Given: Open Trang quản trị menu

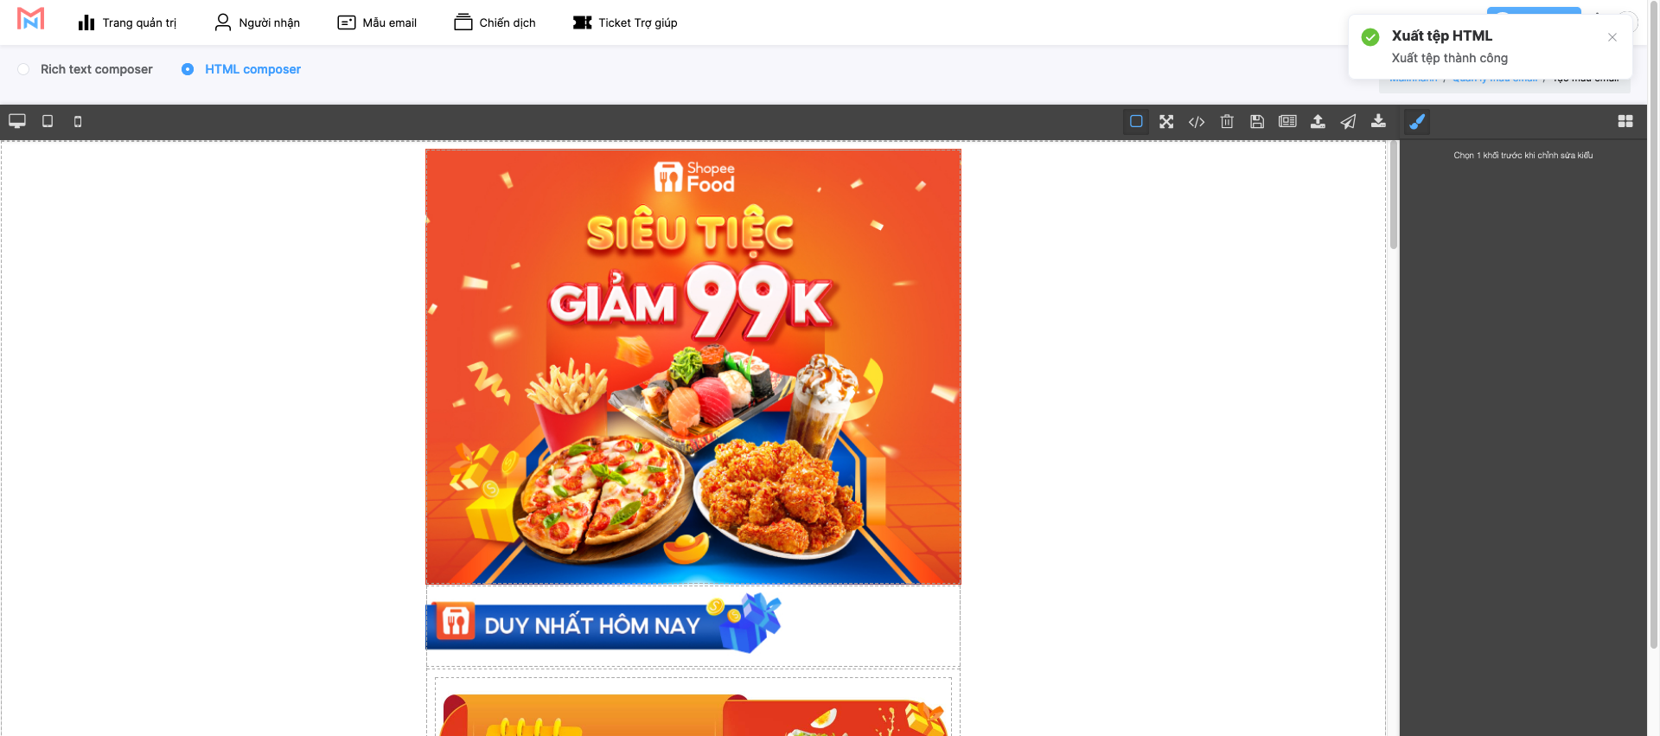Looking at the screenshot, I should pyautogui.click(x=127, y=22).
